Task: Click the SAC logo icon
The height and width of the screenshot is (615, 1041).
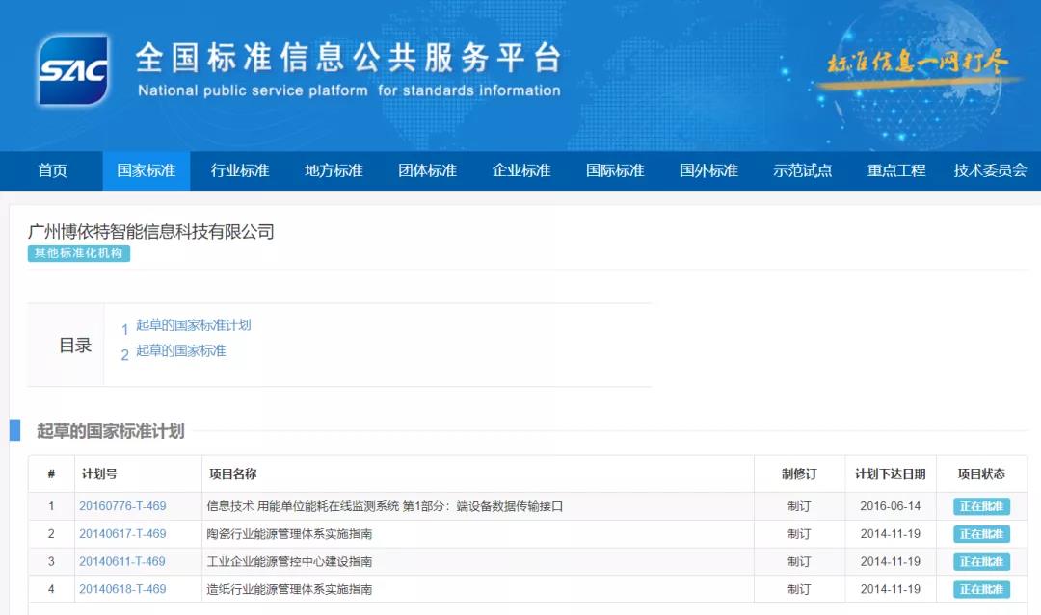Action: click(x=73, y=69)
